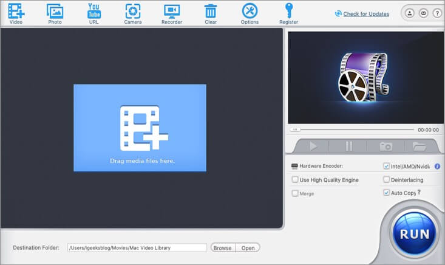Toggle the Auto Copy checkbox

click(386, 193)
